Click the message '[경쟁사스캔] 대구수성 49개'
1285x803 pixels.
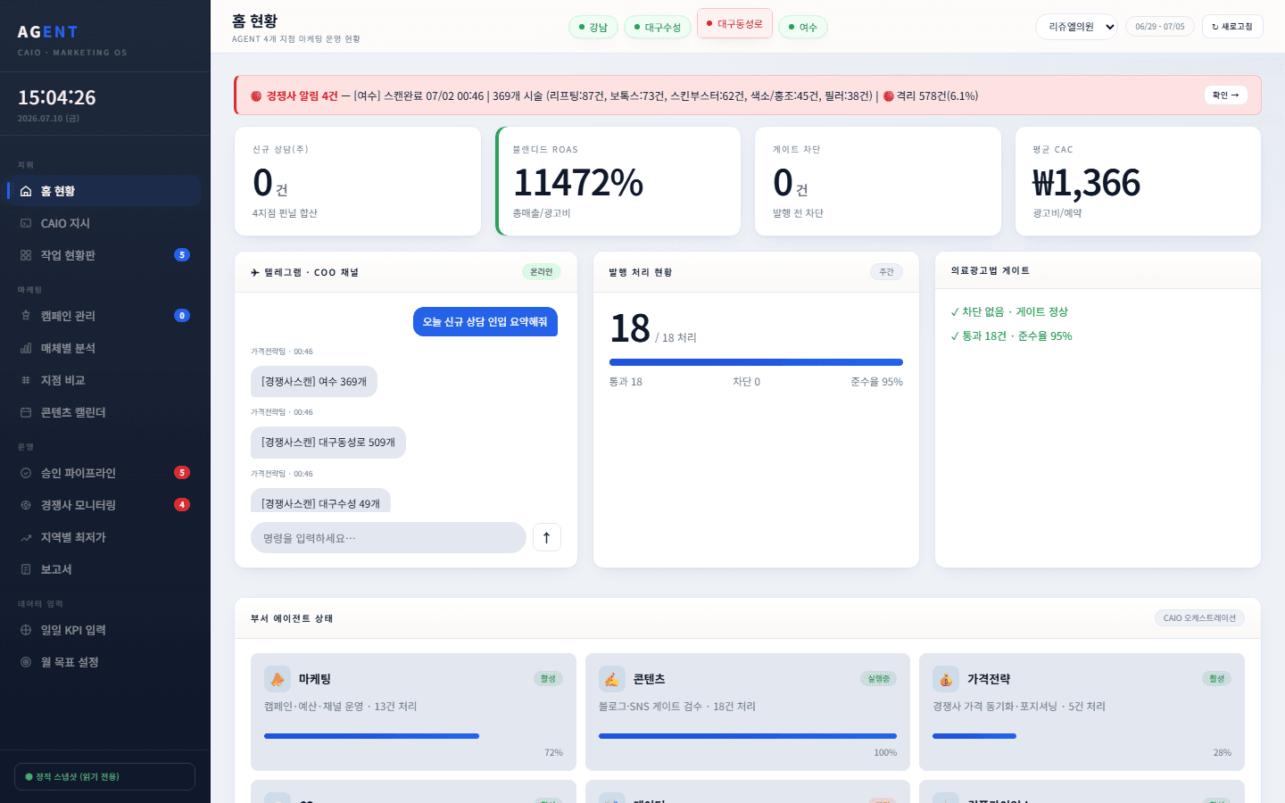(x=320, y=501)
